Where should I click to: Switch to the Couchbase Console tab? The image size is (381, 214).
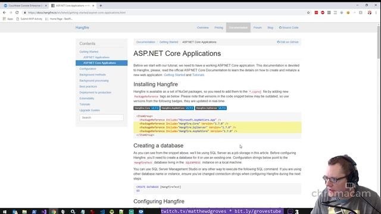point(25,5)
